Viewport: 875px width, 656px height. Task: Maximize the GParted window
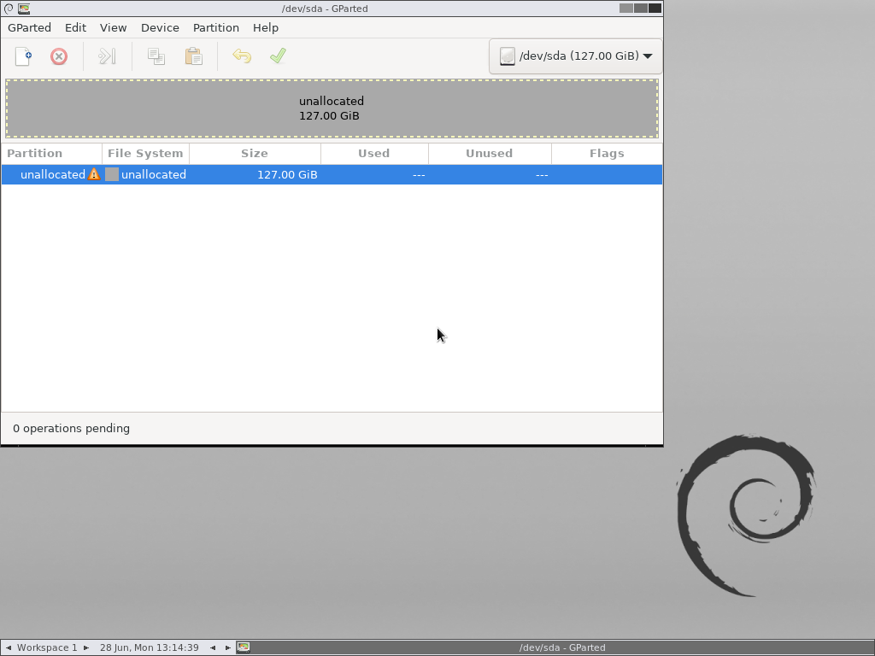641,9
